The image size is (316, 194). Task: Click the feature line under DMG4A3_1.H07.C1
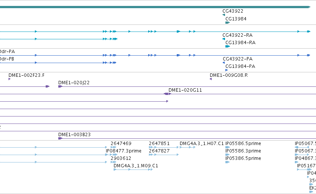point(188,147)
